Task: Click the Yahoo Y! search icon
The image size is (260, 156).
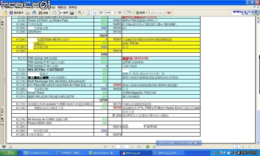Action: coord(169,13)
